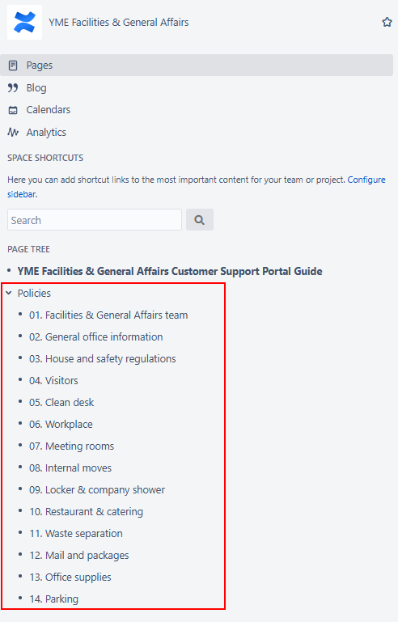The image size is (398, 622).
Task: Click the Analytics chart icon
Action: [13, 132]
